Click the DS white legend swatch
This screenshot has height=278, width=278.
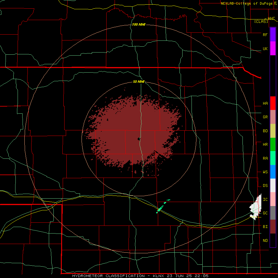click(273, 185)
